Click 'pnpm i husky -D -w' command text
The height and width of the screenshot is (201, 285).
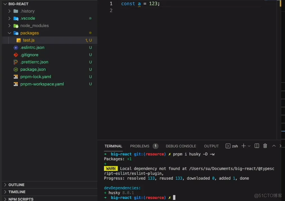coord(194,154)
